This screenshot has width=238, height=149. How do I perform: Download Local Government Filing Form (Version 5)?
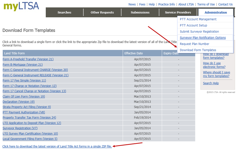30,139
